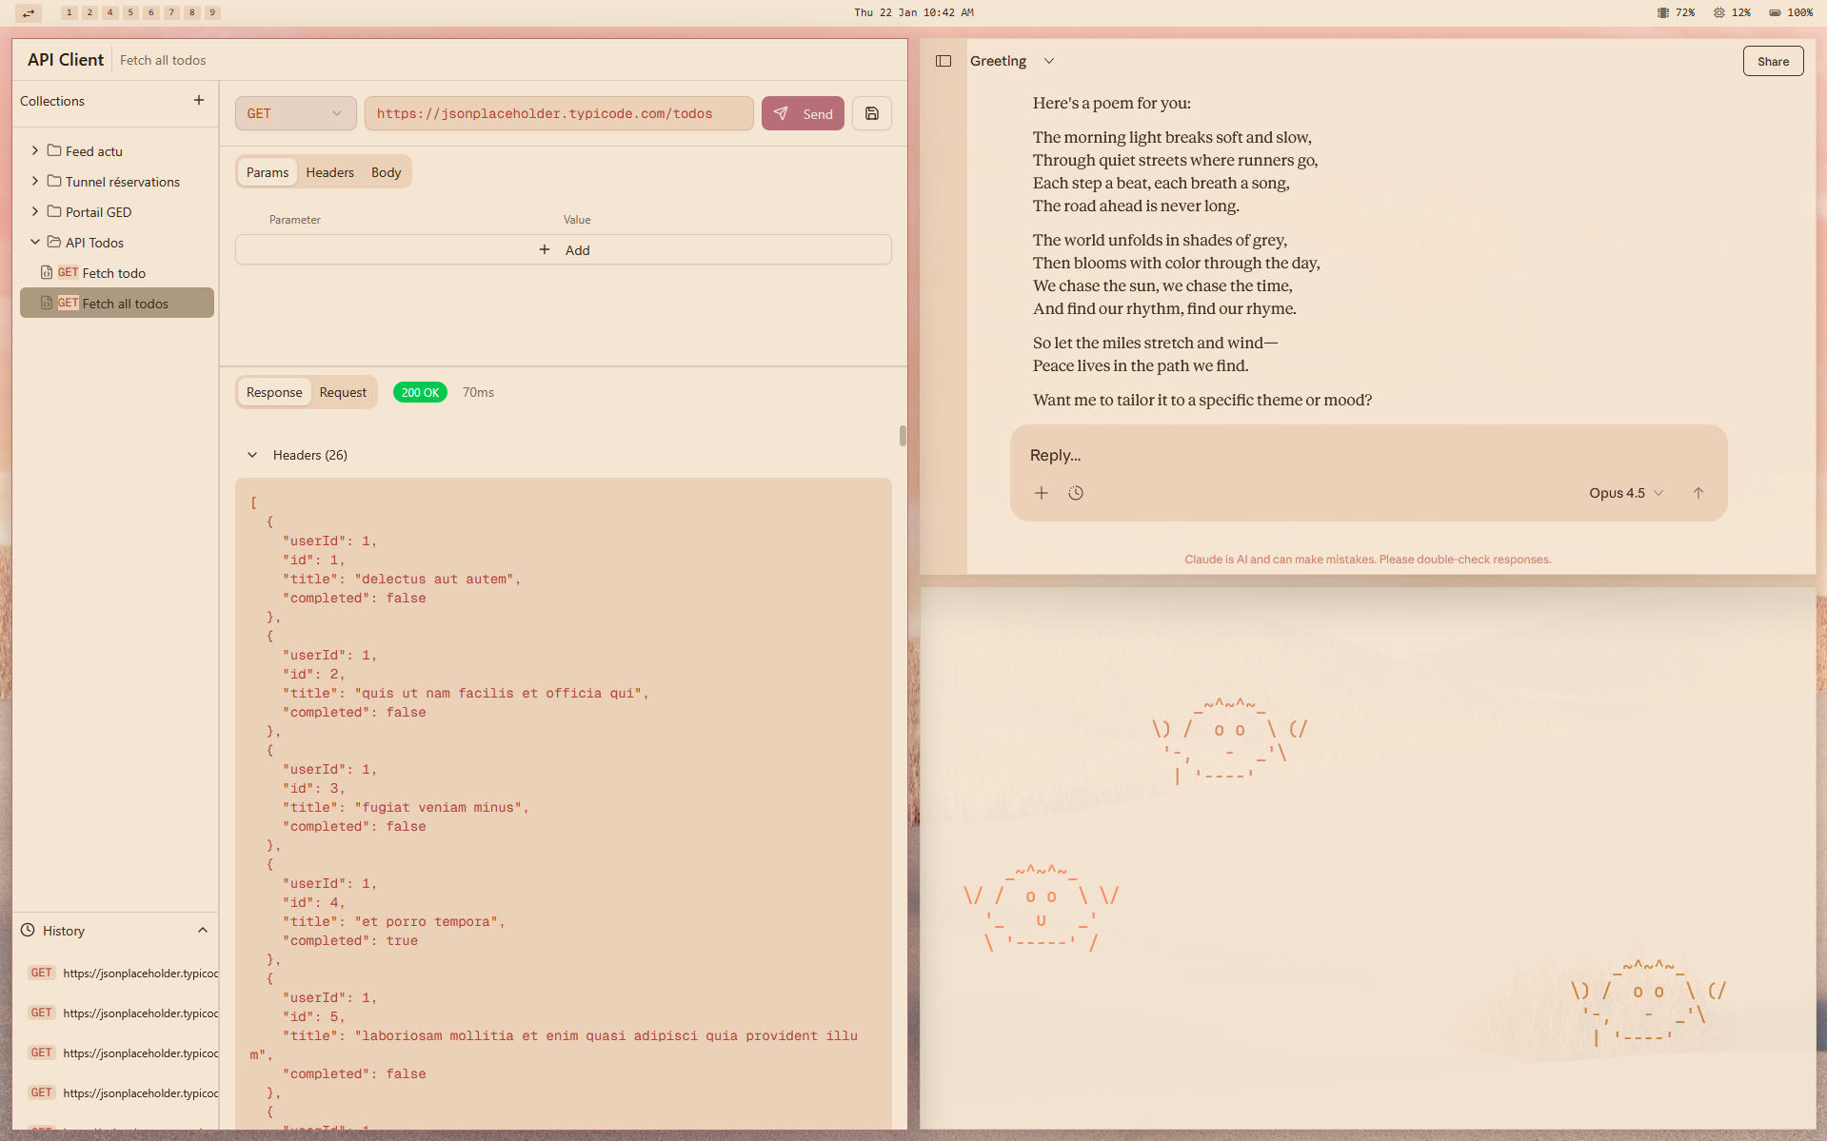Add a new parameter row
Viewport: 1827px width, 1141px height.
[564, 250]
